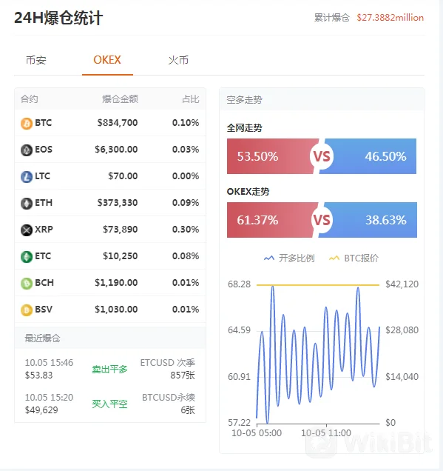Click the 卖出平多 liquidation entry

coord(109,369)
